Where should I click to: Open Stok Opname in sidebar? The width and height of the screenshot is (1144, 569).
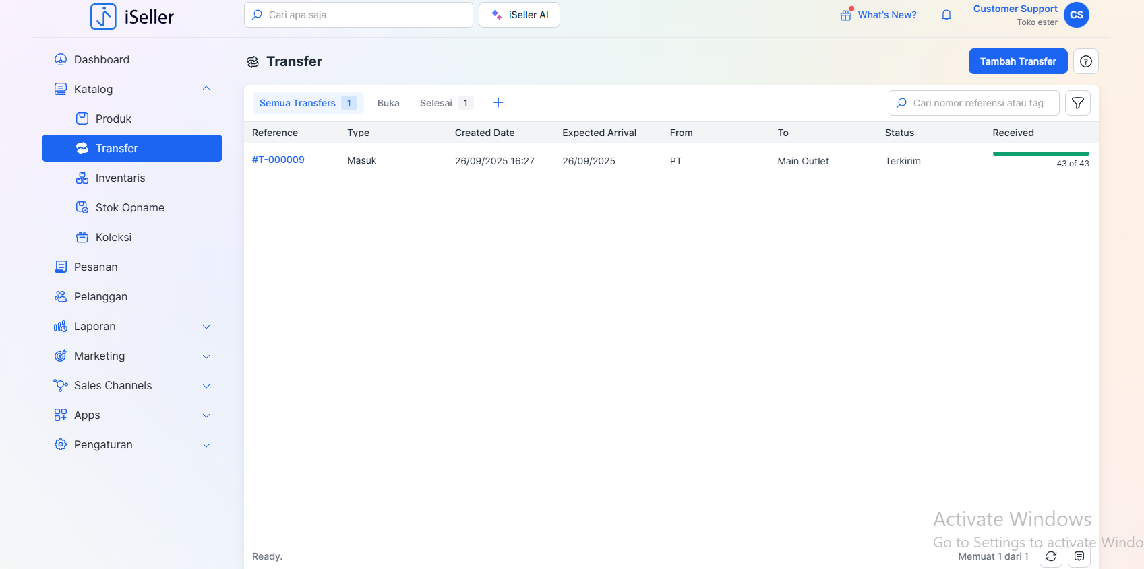click(129, 207)
